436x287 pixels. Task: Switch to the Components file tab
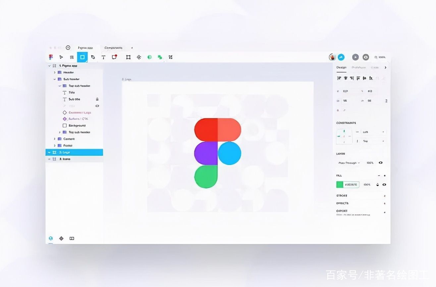113,48
